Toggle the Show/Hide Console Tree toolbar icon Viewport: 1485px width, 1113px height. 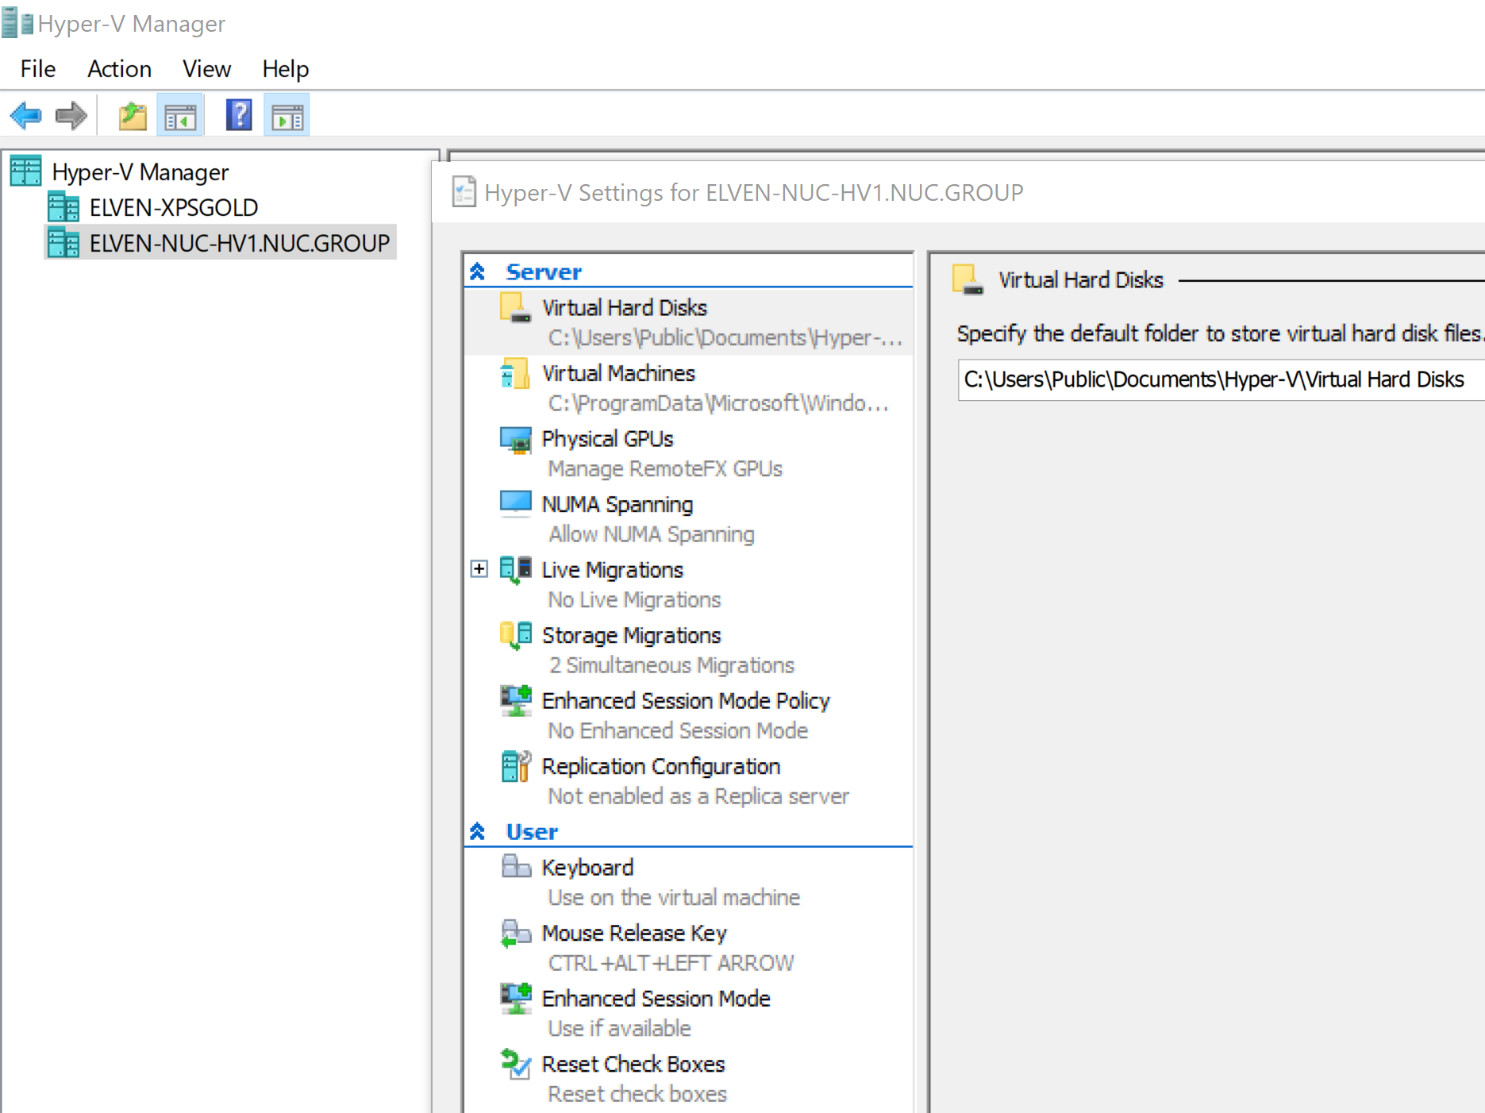click(x=180, y=116)
